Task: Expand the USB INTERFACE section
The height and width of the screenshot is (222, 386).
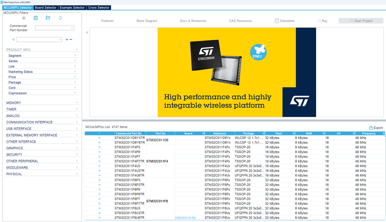Action: point(77,128)
